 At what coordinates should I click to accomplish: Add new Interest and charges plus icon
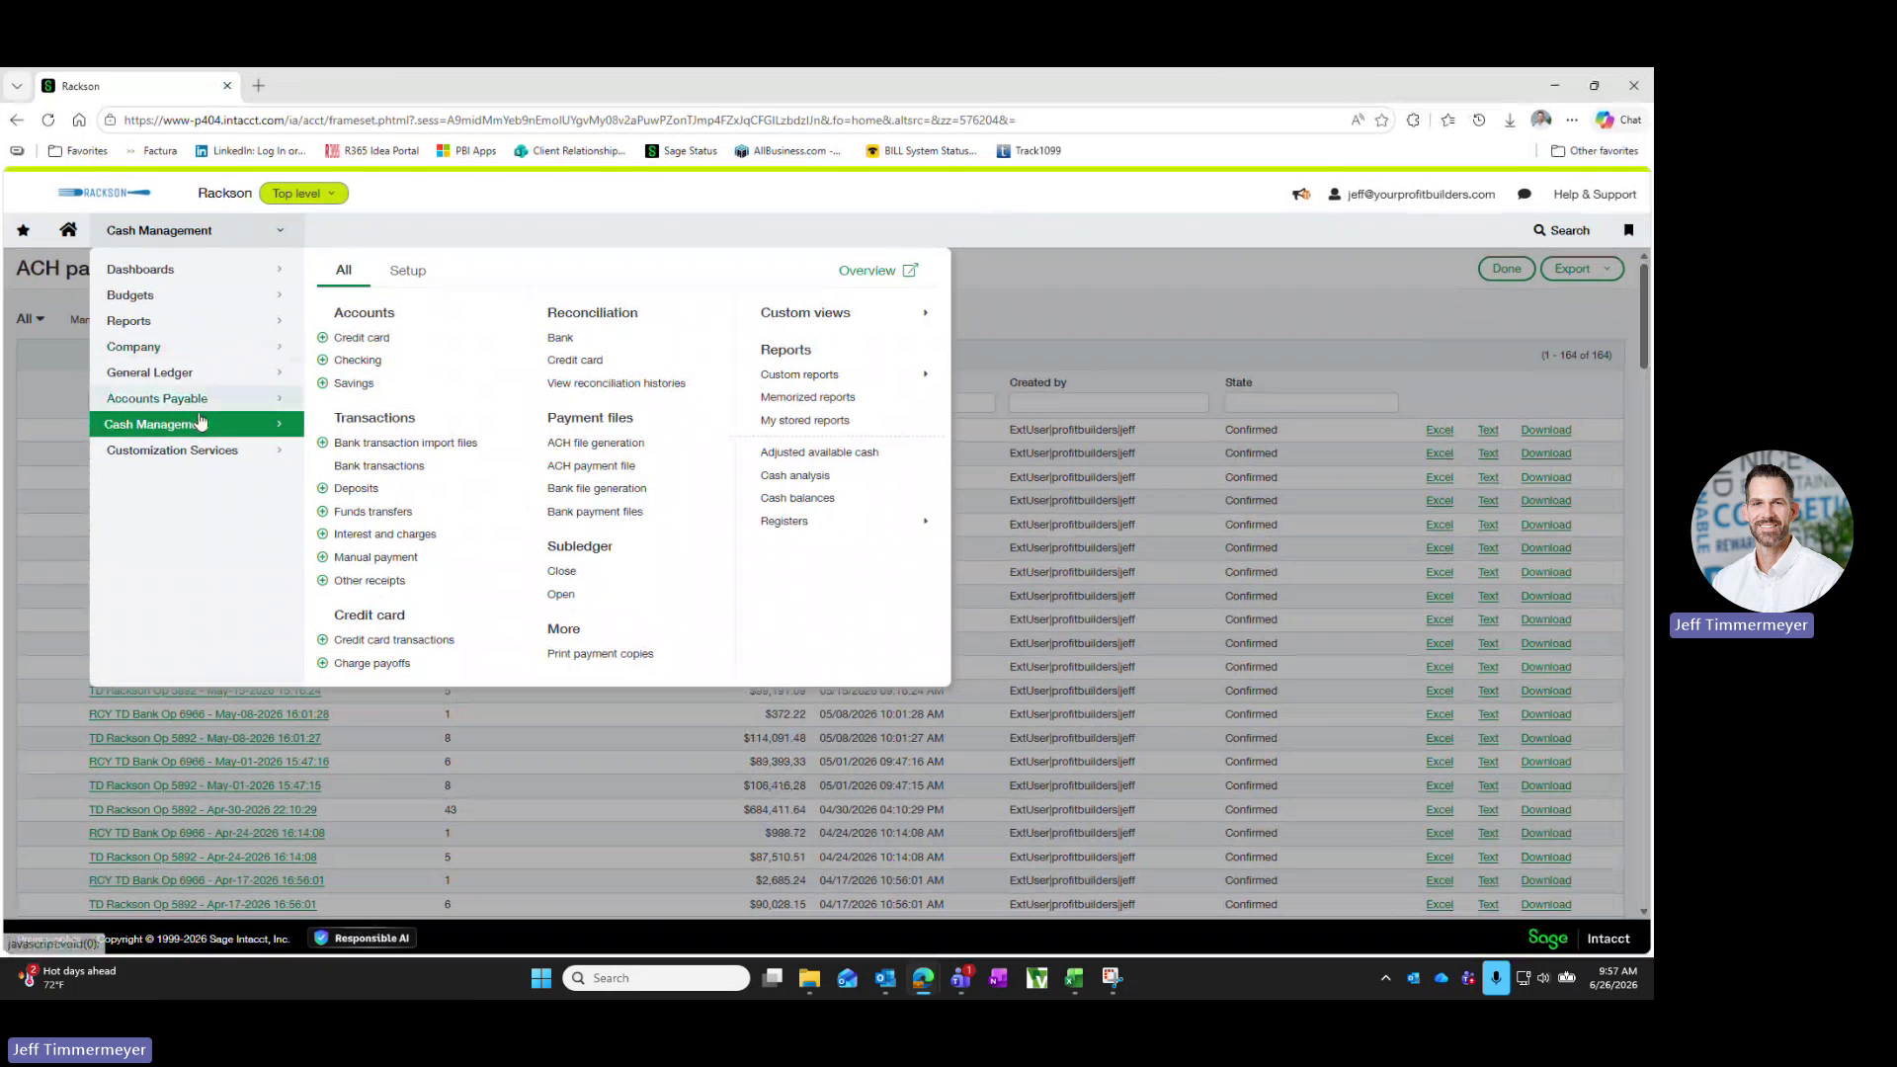click(x=322, y=534)
